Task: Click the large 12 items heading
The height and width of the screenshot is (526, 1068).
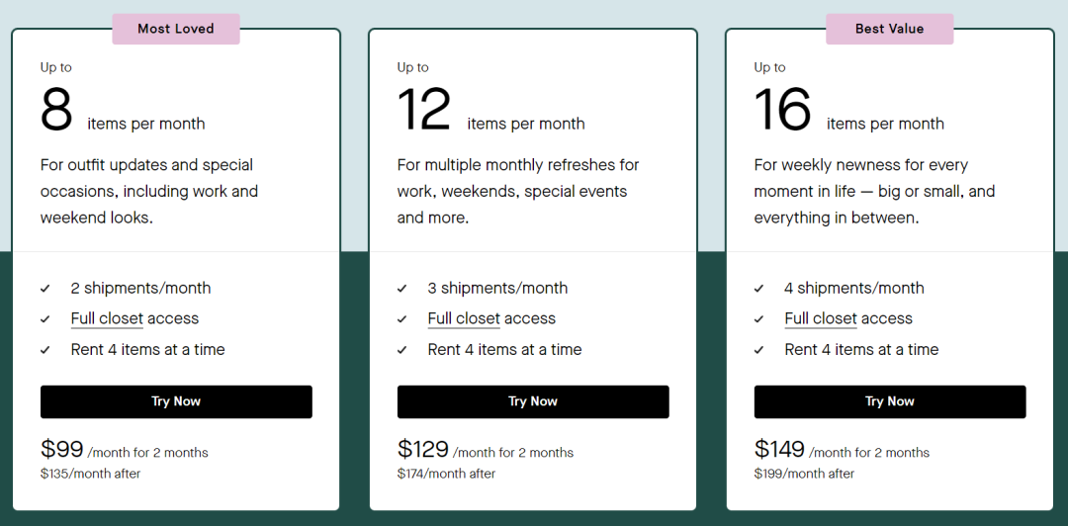Action: [424, 110]
